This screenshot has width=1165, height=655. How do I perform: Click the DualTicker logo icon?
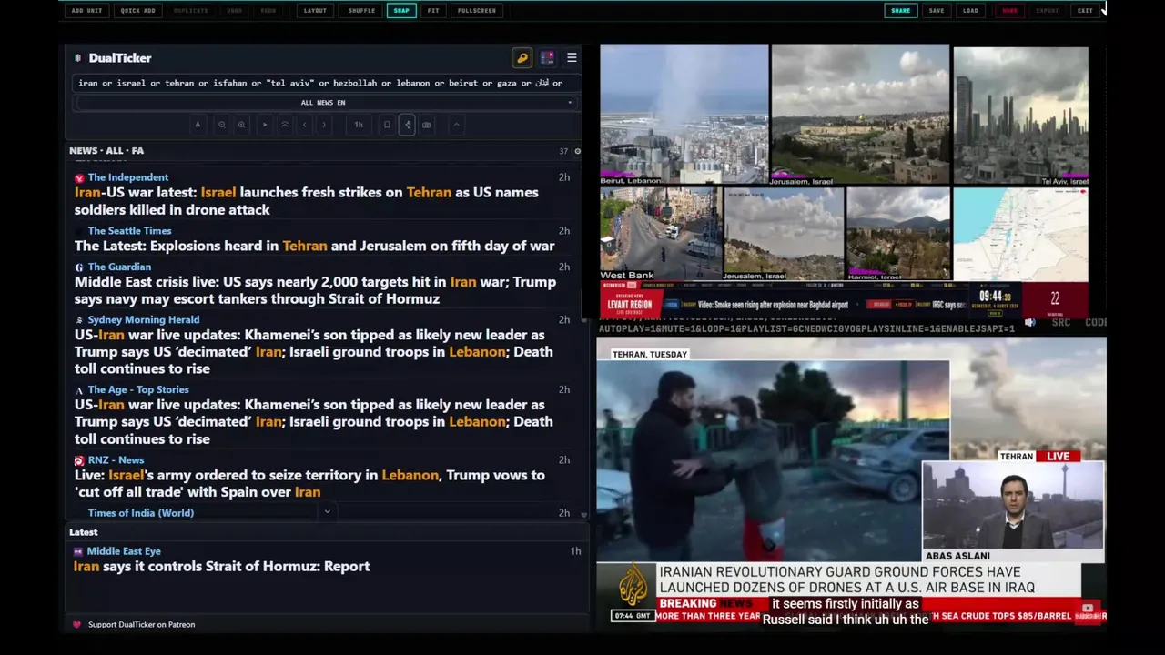click(77, 58)
